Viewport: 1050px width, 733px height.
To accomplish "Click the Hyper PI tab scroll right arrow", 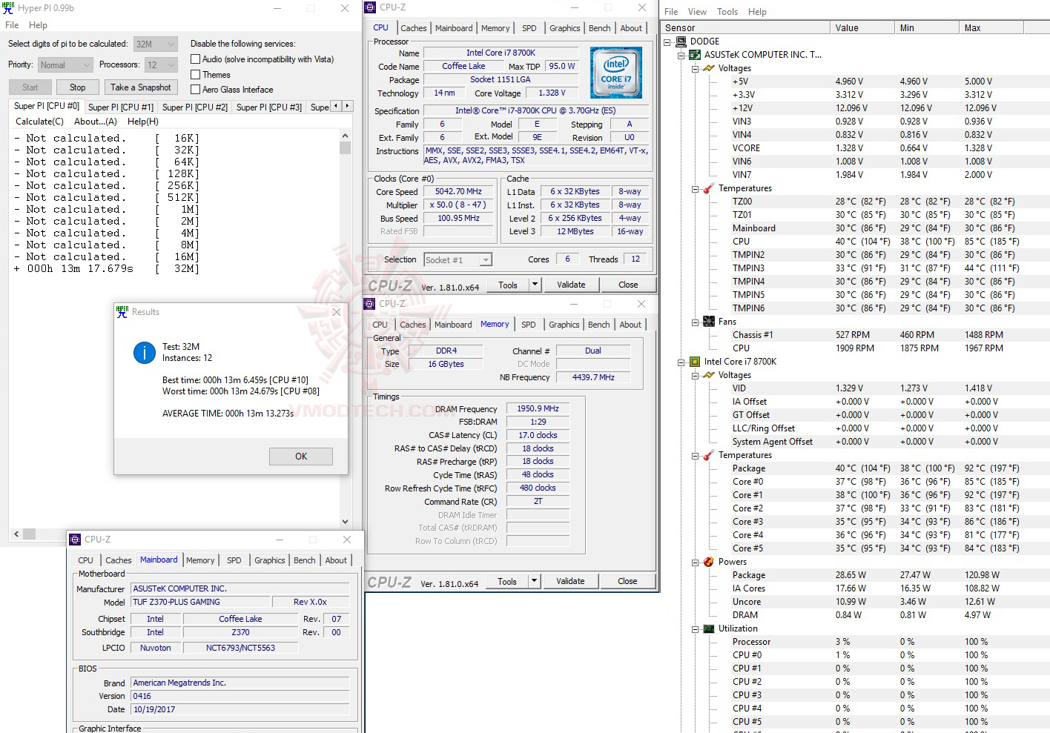I will (x=348, y=106).
